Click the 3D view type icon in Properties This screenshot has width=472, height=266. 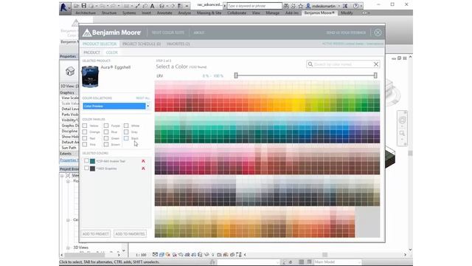[x=70, y=72]
